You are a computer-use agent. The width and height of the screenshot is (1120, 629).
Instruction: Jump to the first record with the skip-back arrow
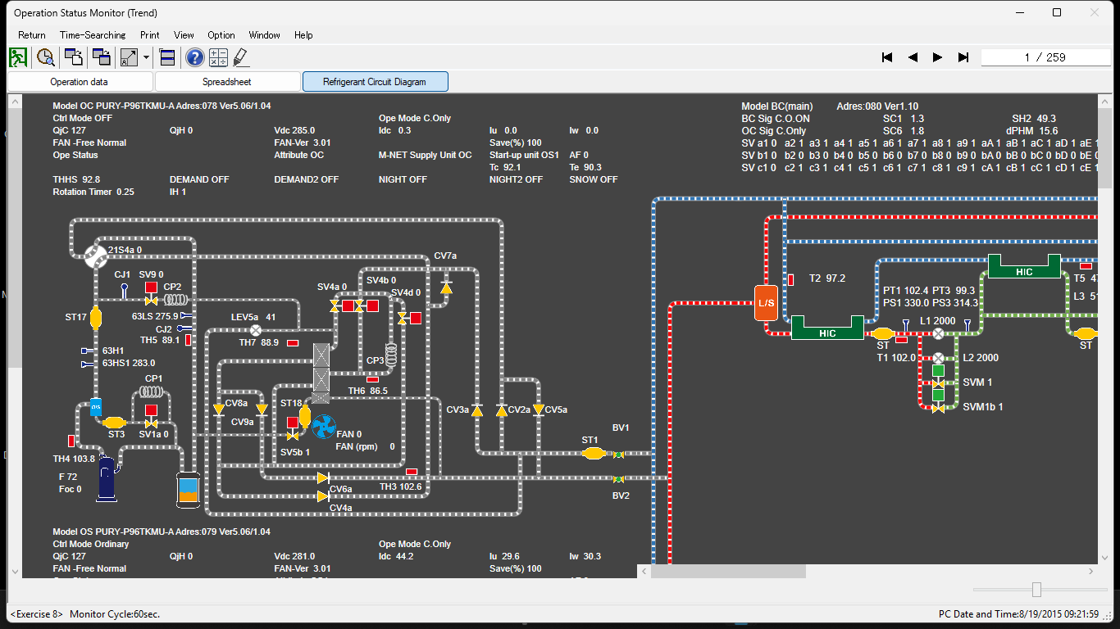tap(886, 57)
